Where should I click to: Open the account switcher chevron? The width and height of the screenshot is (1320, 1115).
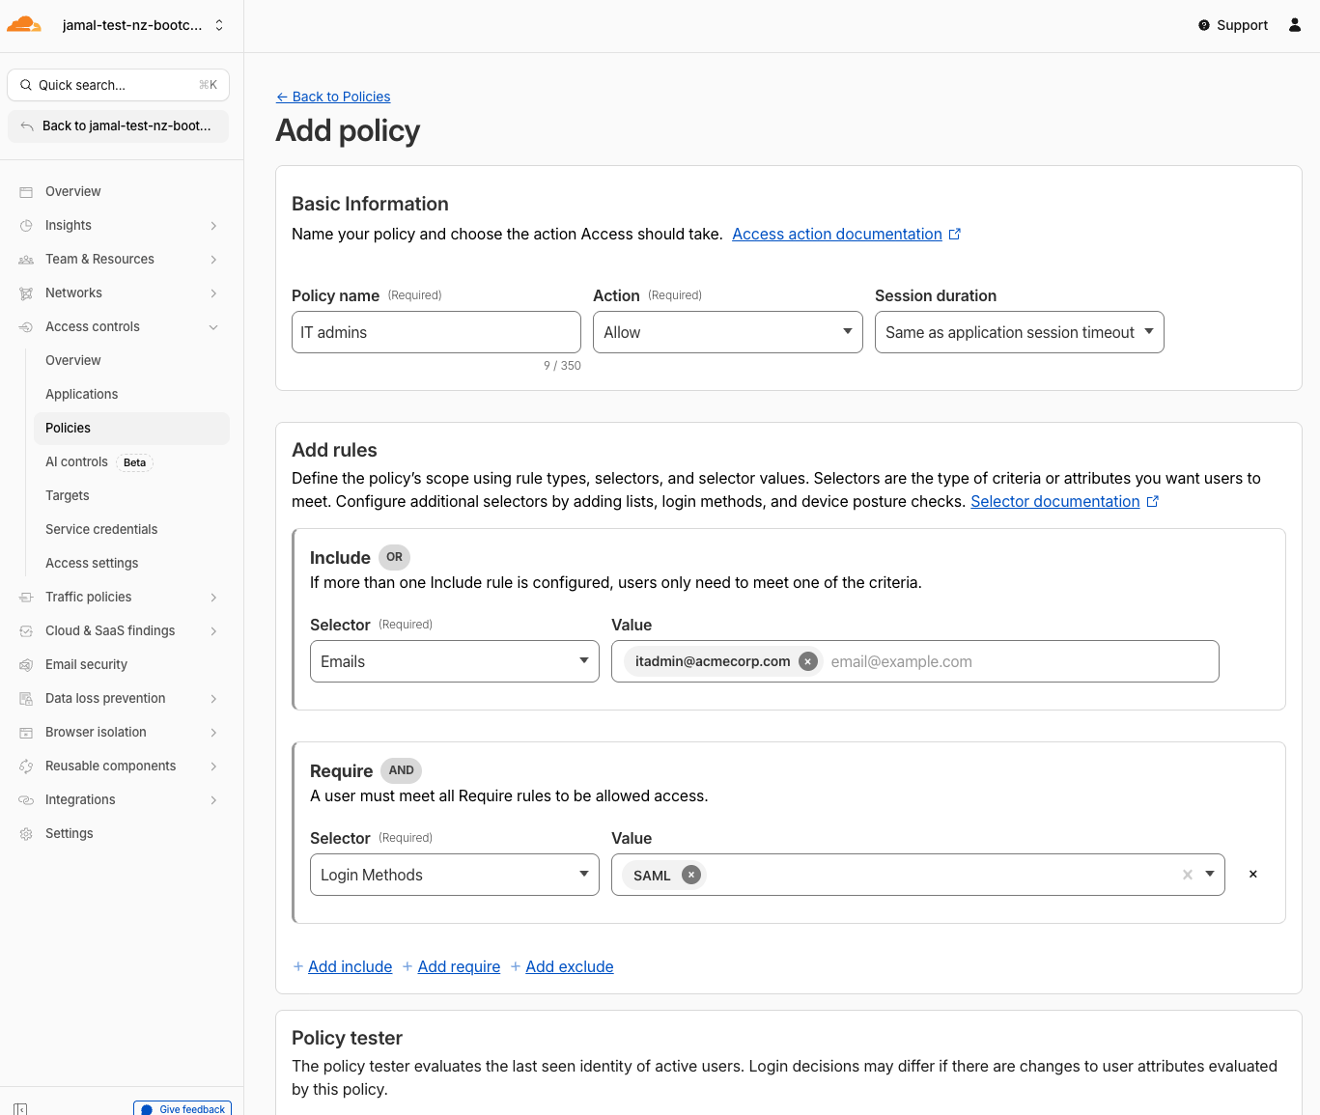pos(219,25)
